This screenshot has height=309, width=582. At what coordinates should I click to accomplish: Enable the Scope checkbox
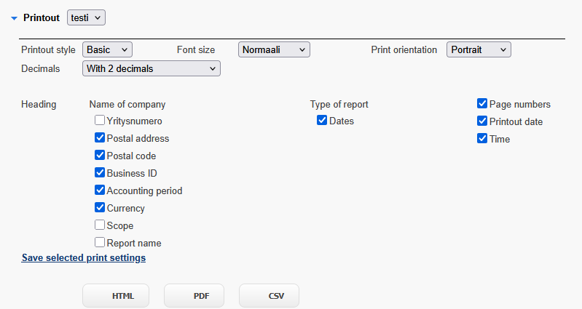coord(100,225)
